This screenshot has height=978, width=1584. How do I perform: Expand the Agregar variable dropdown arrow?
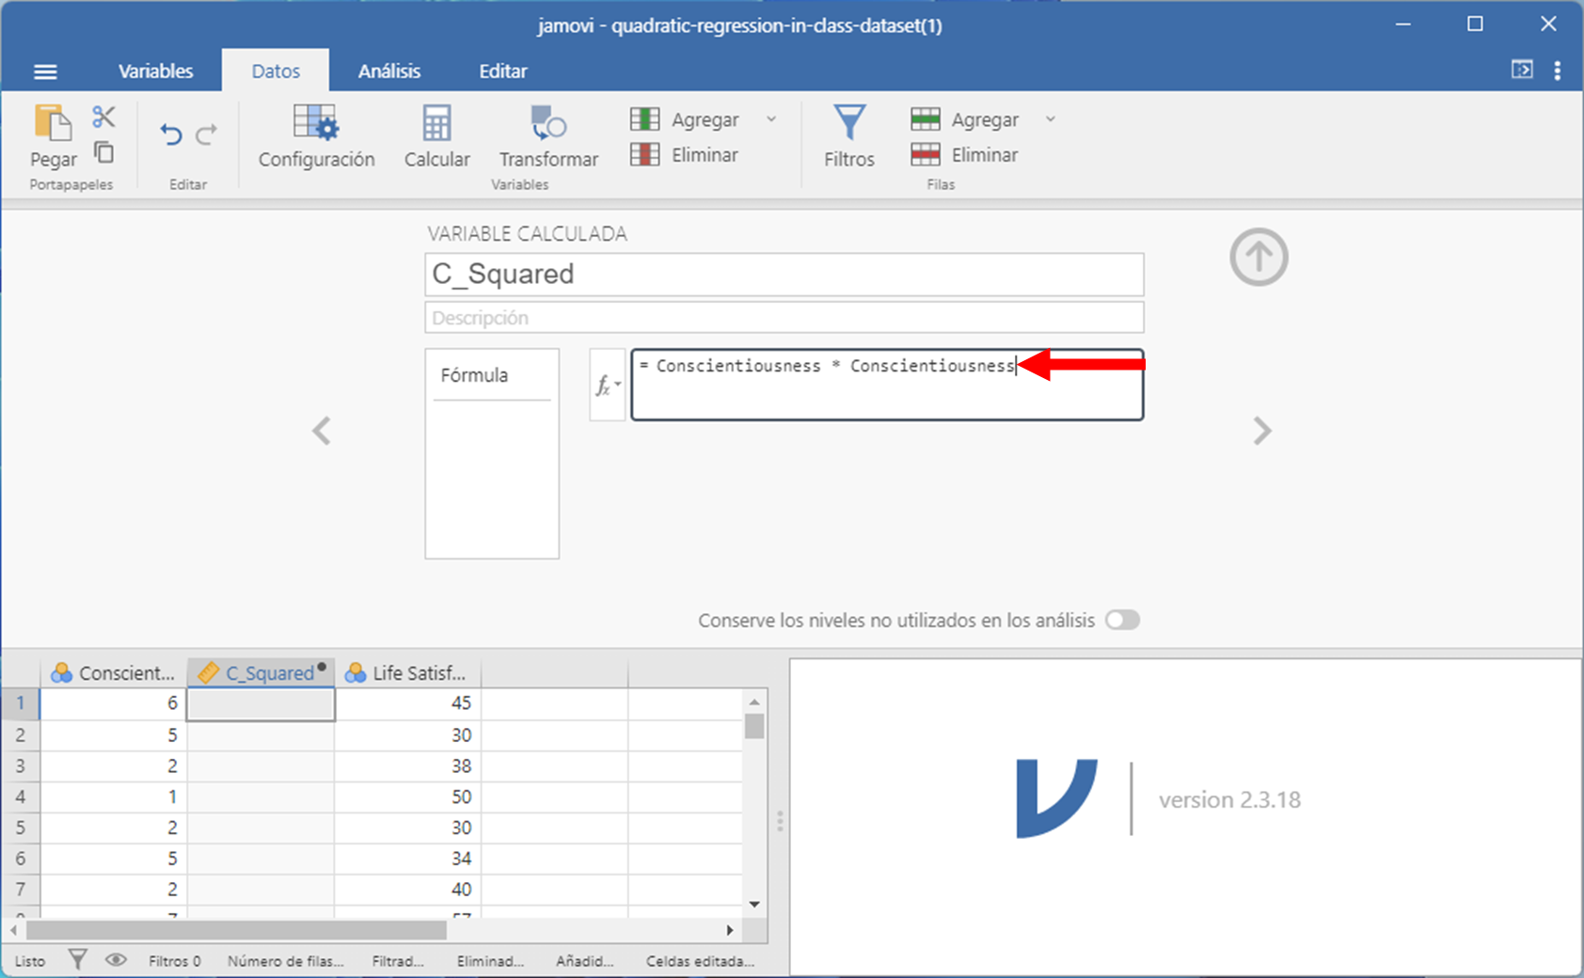pos(771,119)
